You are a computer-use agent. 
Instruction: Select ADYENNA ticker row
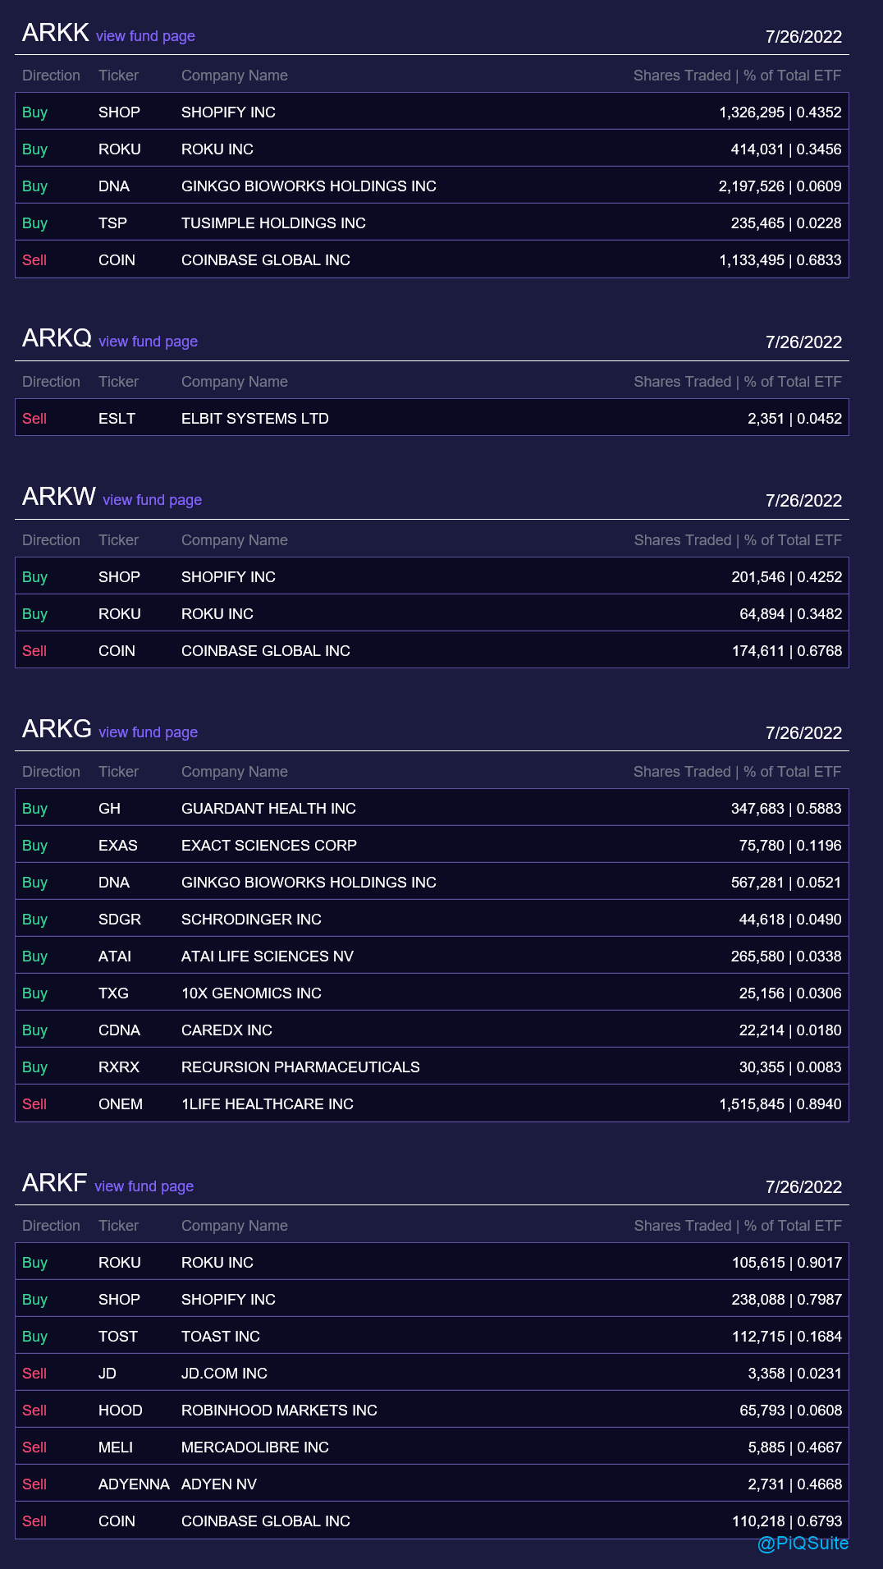(x=432, y=1484)
